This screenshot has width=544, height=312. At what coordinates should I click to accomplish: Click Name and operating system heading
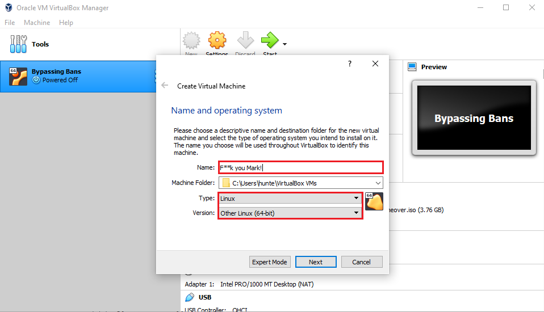click(x=227, y=111)
